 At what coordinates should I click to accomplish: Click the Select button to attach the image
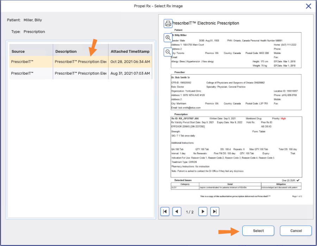click(258, 231)
